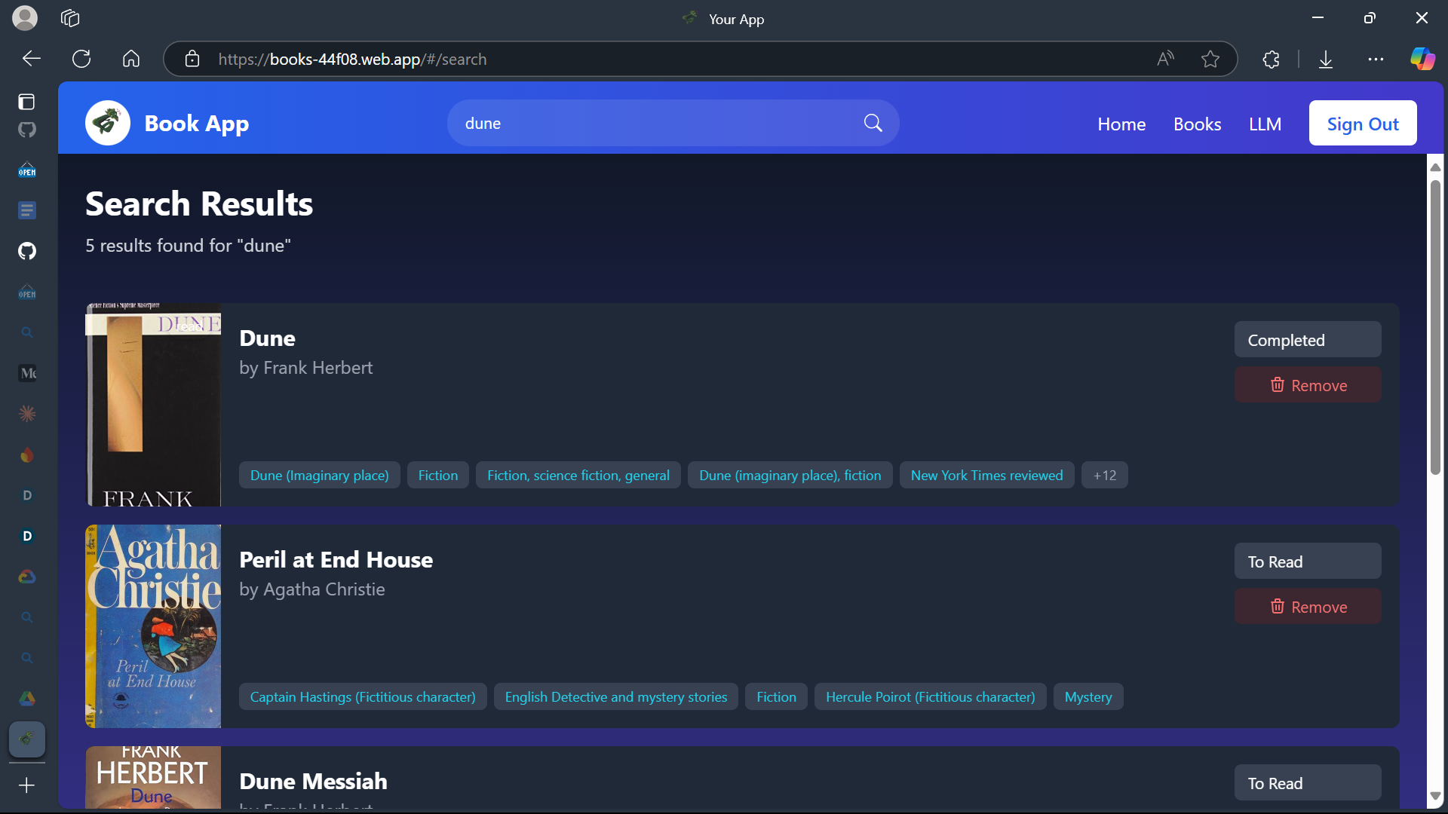Expand the +12 more tags for Dune
Viewport: 1448px width, 814px height.
click(1104, 476)
